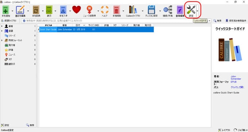
Task: Open the green View book icon
Action: (x=49, y=10)
